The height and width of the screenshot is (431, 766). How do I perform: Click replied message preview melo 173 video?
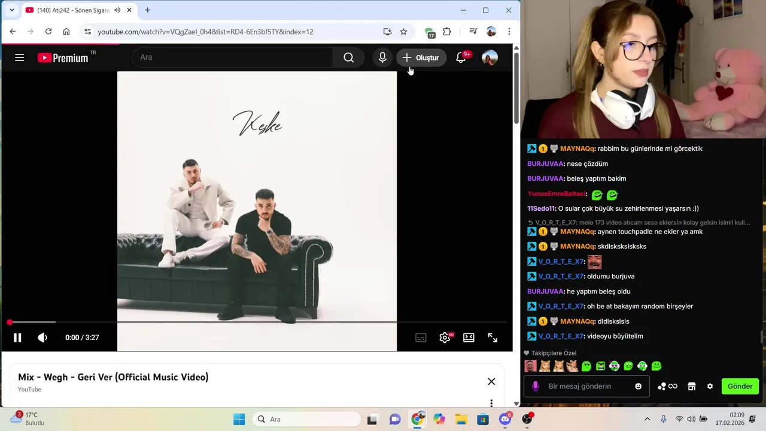pyautogui.click(x=638, y=223)
